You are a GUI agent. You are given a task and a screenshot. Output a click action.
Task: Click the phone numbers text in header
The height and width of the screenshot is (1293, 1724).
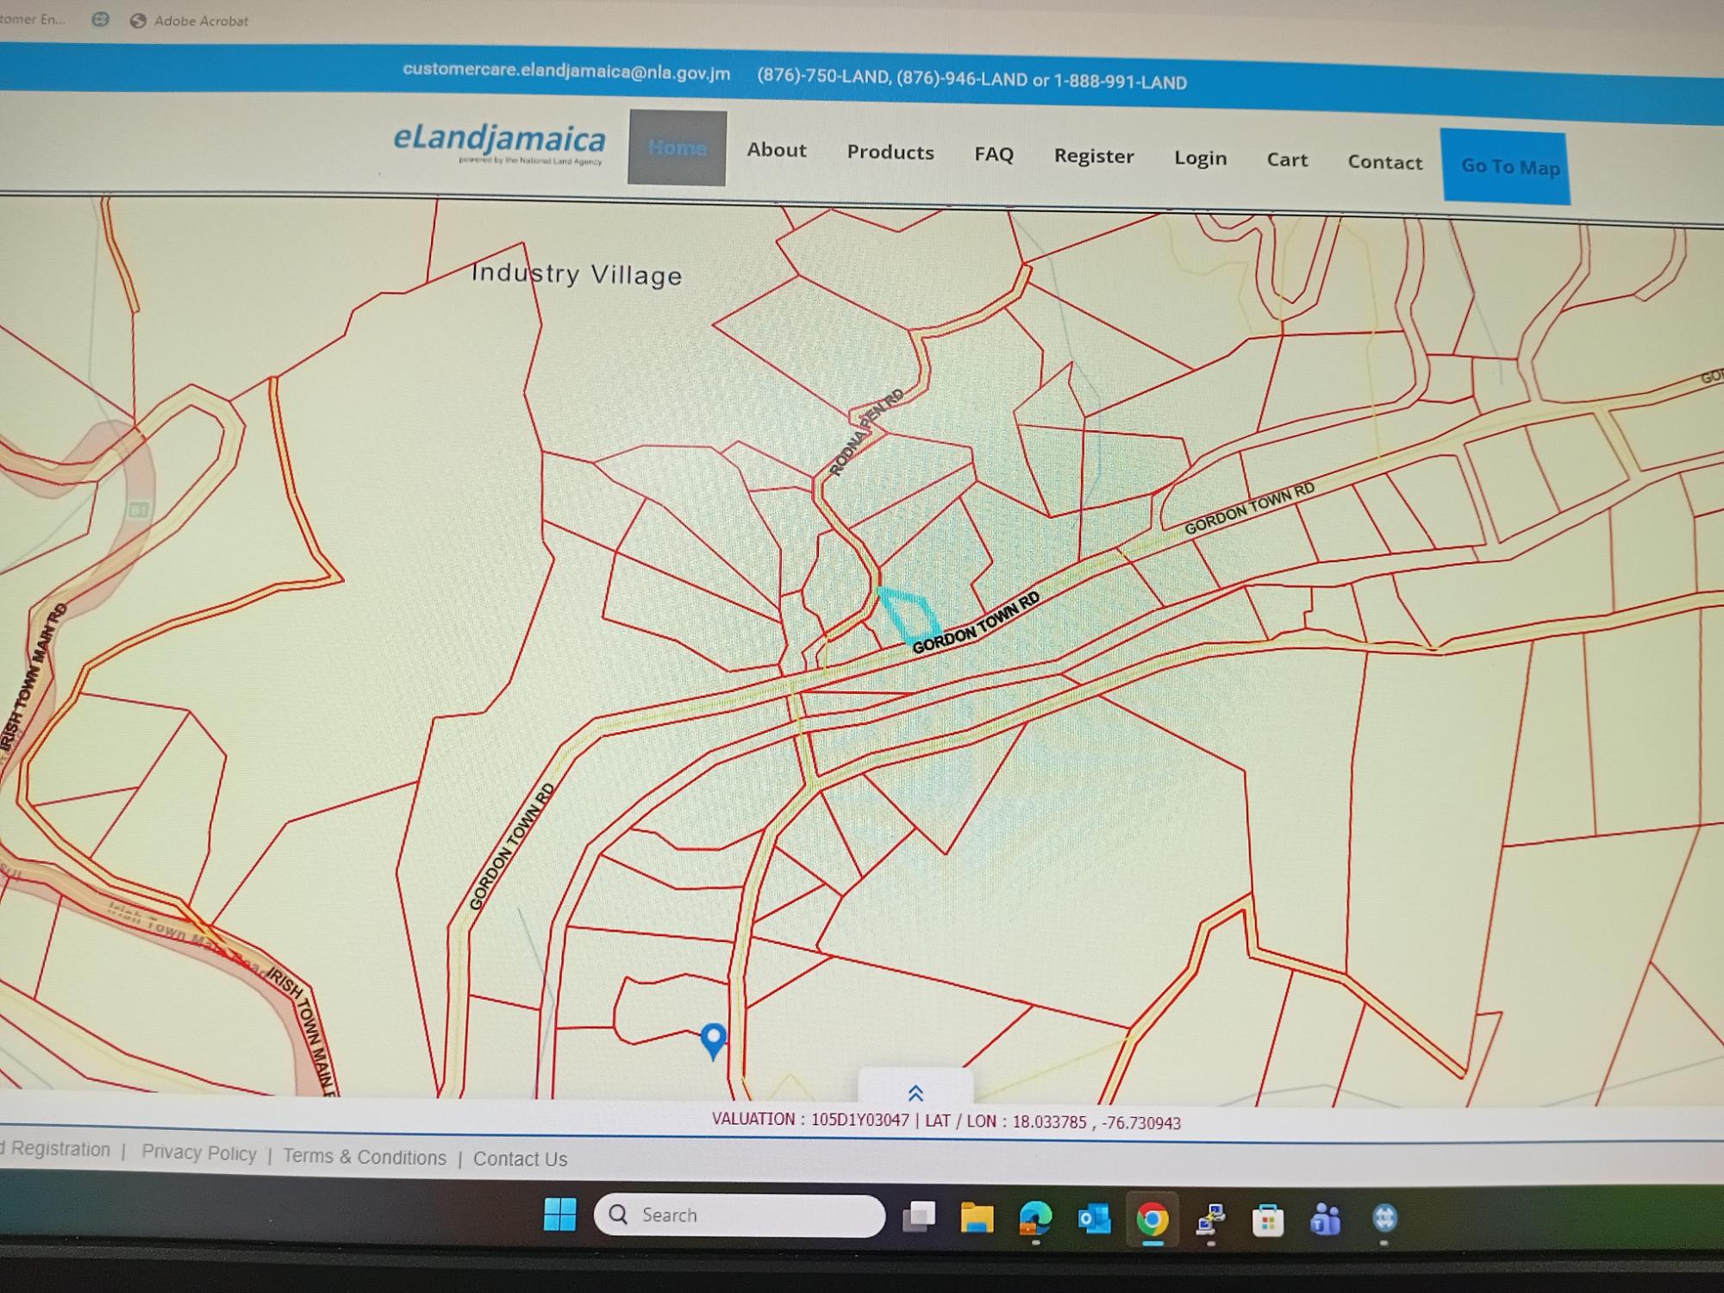pyautogui.click(x=971, y=80)
